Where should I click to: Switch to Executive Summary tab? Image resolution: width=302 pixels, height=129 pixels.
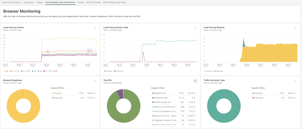point(12,2)
